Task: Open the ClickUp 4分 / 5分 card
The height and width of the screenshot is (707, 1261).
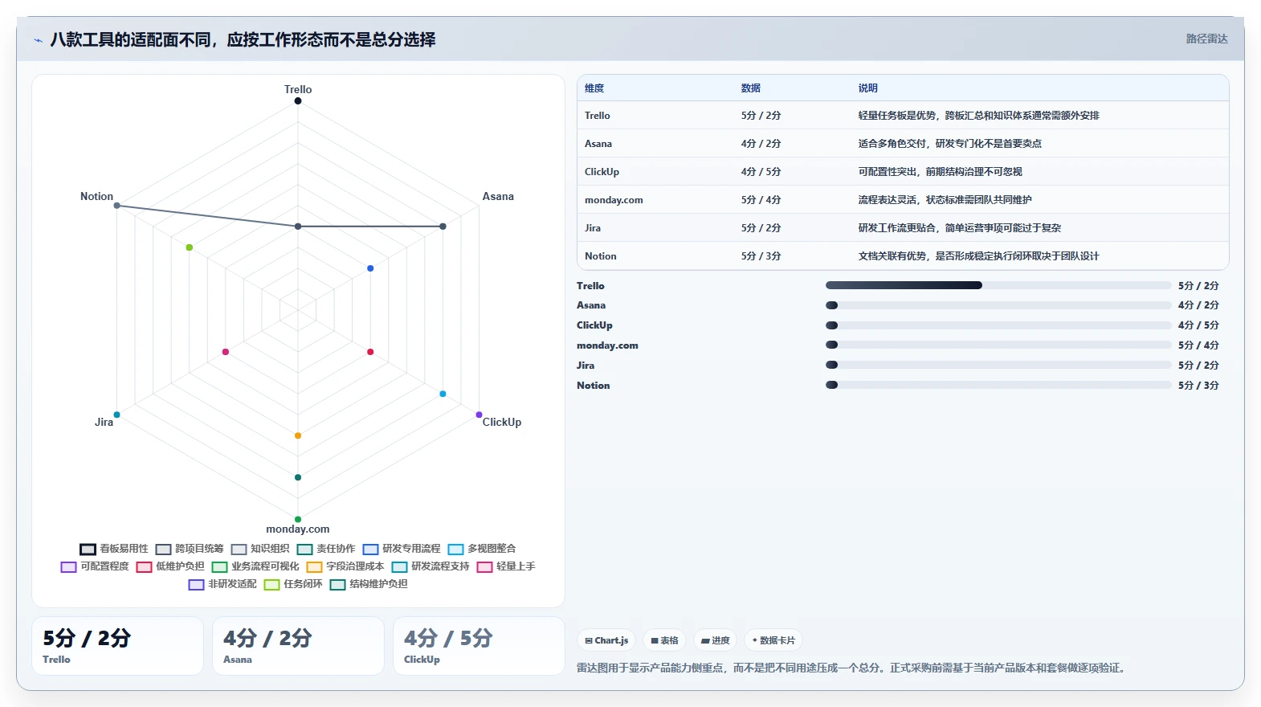Action: [x=479, y=646]
